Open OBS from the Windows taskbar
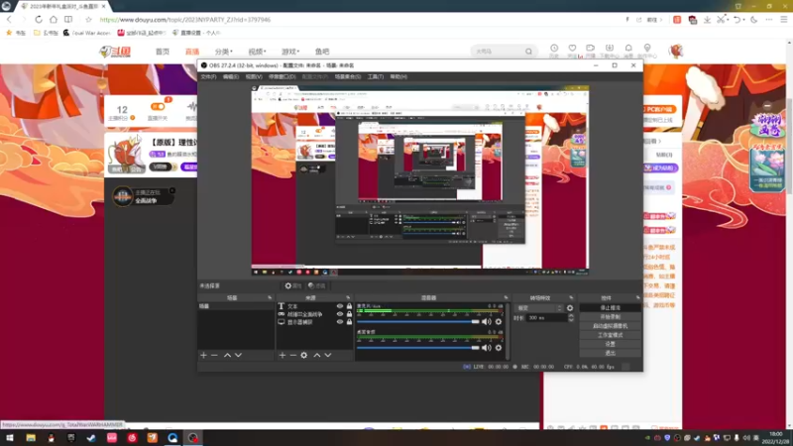Viewport: 793px width, 446px height. (193, 438)
